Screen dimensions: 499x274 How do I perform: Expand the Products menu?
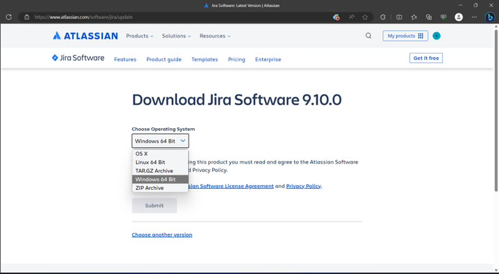pyautogui.click(x=140, y=36)
